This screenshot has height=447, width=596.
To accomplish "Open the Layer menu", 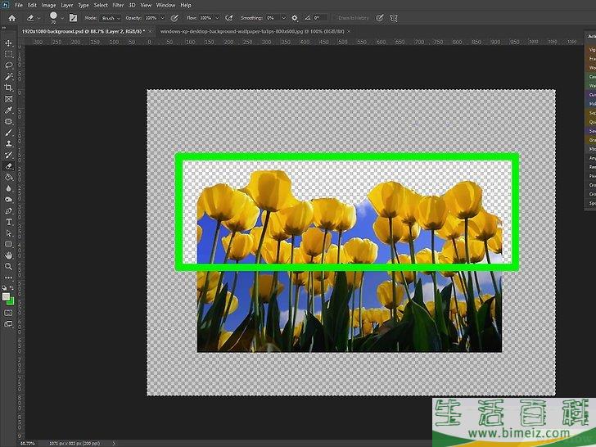I will (x=67, y=5).
